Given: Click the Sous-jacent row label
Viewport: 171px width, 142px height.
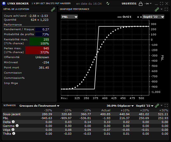Looking at the screenshot, I should pos(12,114).
